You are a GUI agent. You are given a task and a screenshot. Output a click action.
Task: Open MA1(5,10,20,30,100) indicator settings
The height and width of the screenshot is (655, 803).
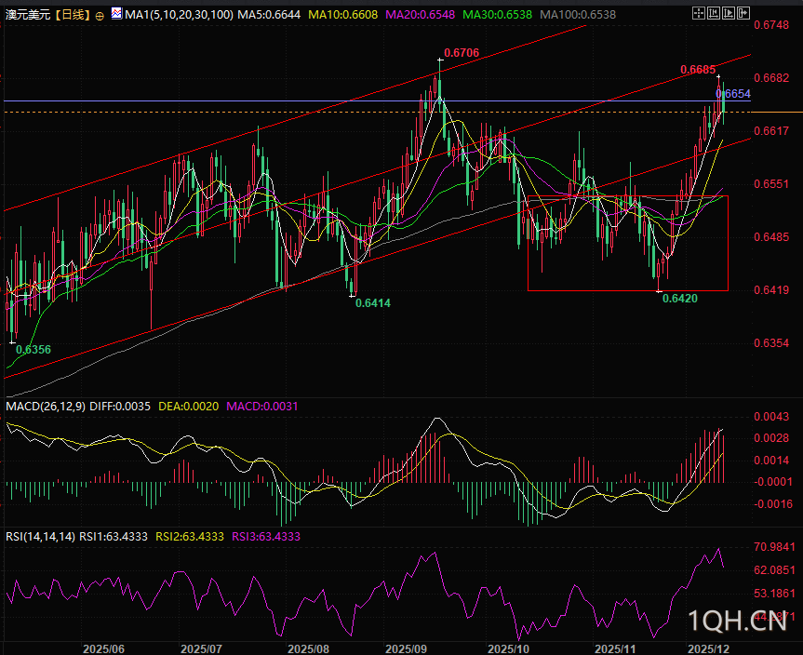tap(178, 16)
